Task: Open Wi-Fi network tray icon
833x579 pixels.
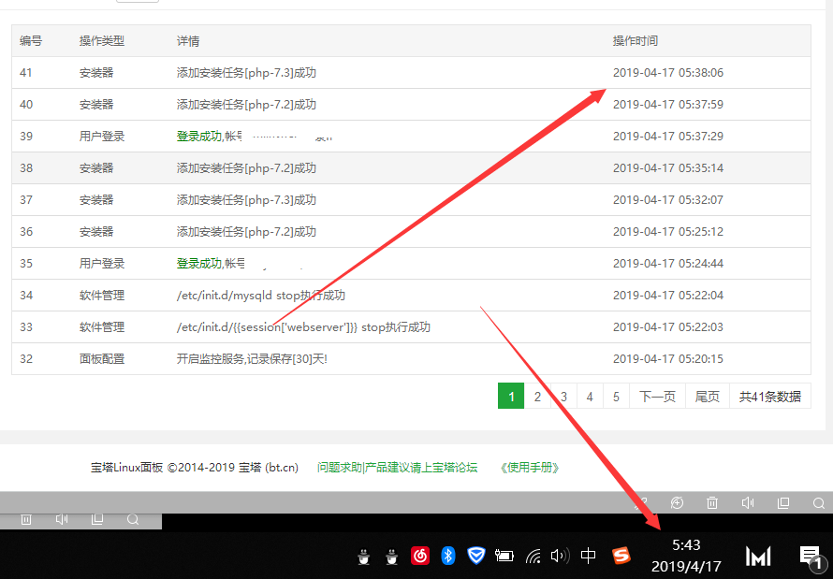Action: [x=533, y=556]
